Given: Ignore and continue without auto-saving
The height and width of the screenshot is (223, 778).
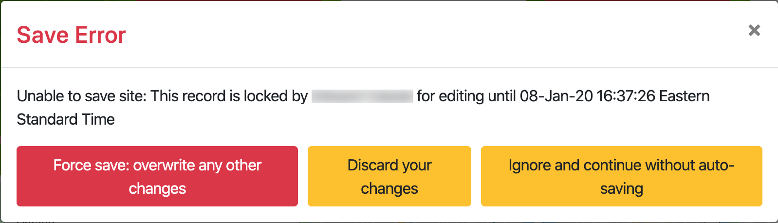Looking at the screenshot, I should [621, 176].
